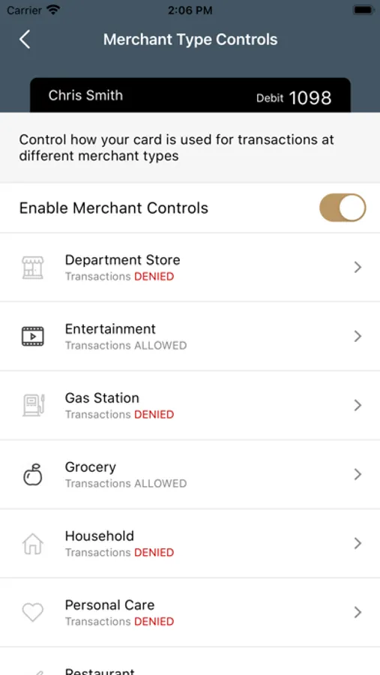Select the Gas Station Transactions DENIED status

pos(120,415)
